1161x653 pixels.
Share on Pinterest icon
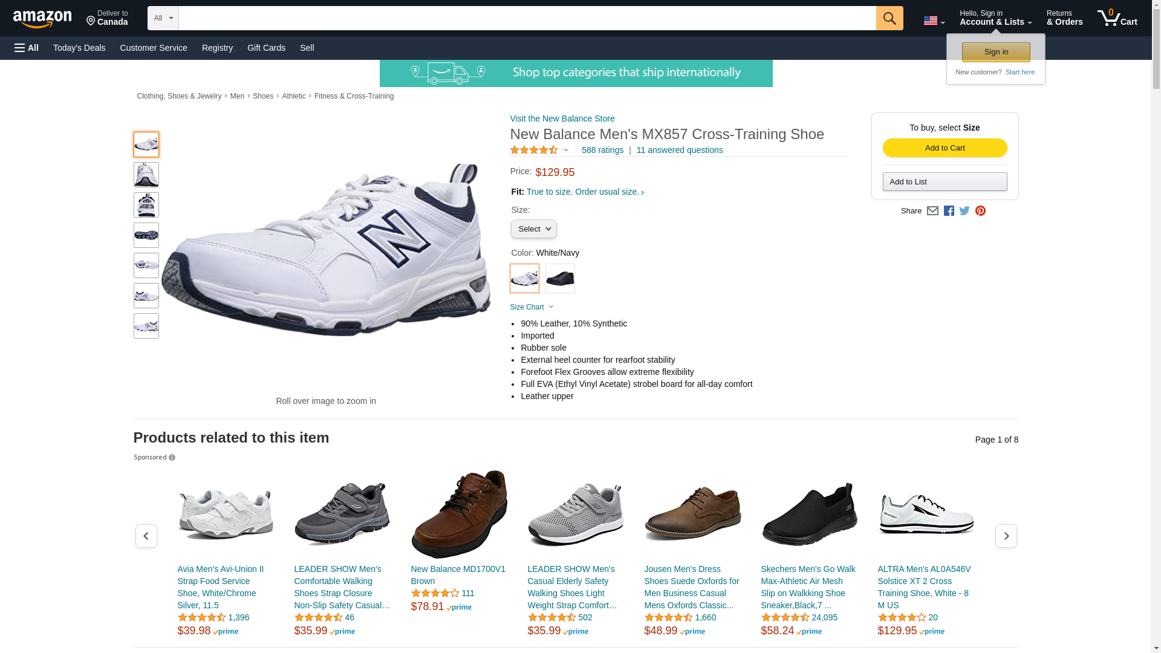pyautogui.click(x=980, y=211)
